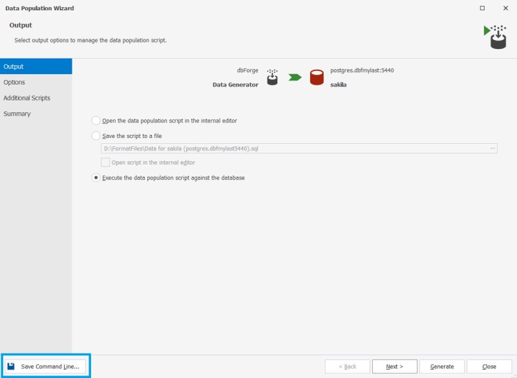Screen dimensions: 517x378
Task: Click the Data Generator icon beside dbForge
Action: [x=272, y=77]
